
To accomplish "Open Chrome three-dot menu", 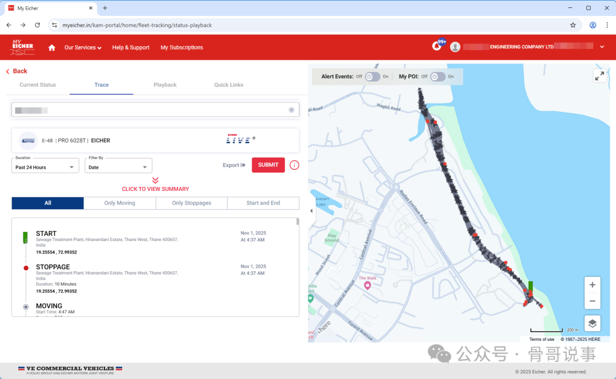I will click(607, 25).
